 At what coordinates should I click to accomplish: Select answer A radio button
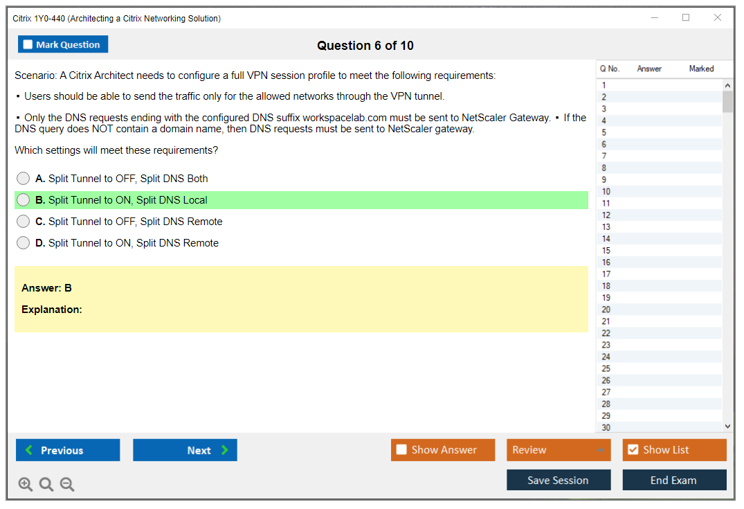point(24,179)
